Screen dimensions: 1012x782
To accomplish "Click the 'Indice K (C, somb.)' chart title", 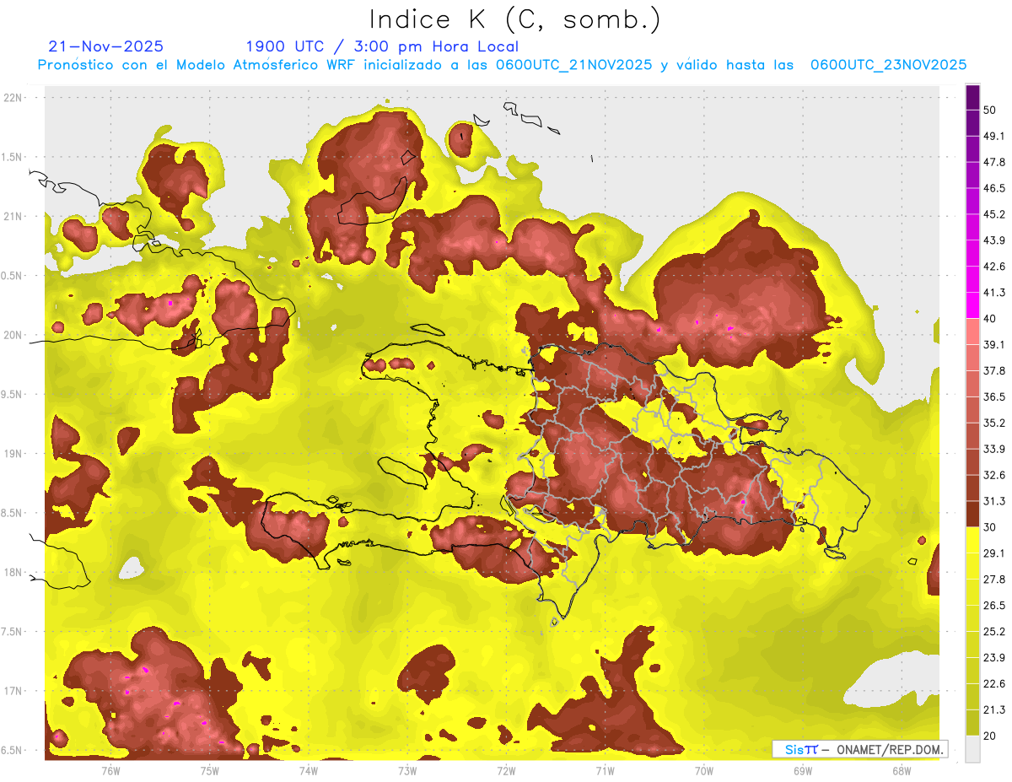I will (514, 19).
